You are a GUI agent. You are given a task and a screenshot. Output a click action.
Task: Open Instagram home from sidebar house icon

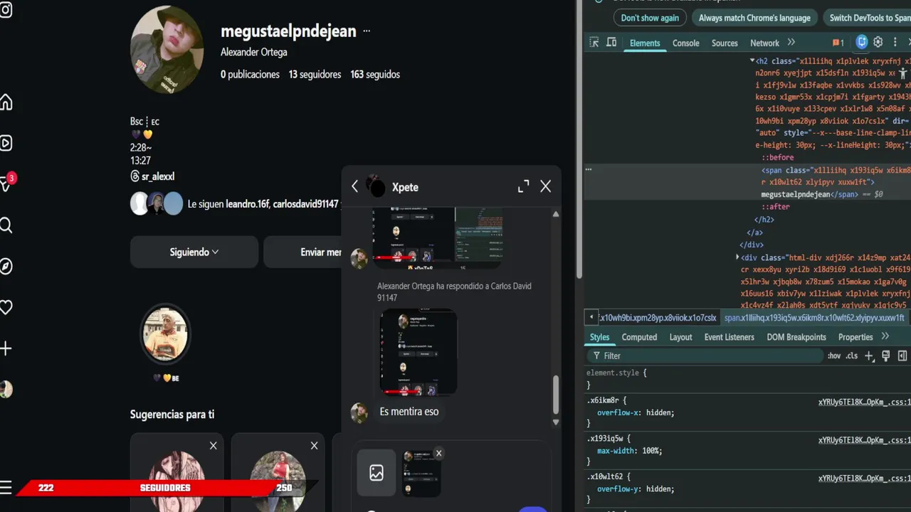(x=6, y=102)
